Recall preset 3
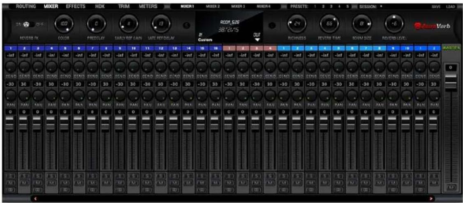 click(331, 6)
